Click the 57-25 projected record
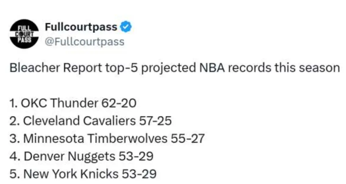Viewport: 346px width, 184px height. tap(155, 121)
